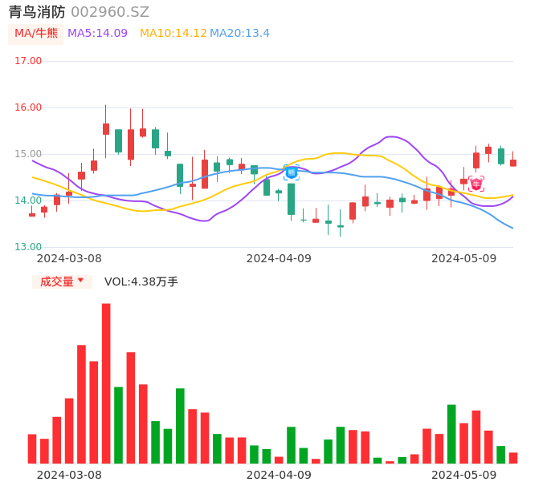
Task: Click the rightmost red volume bar
Action: coord(513,458)
